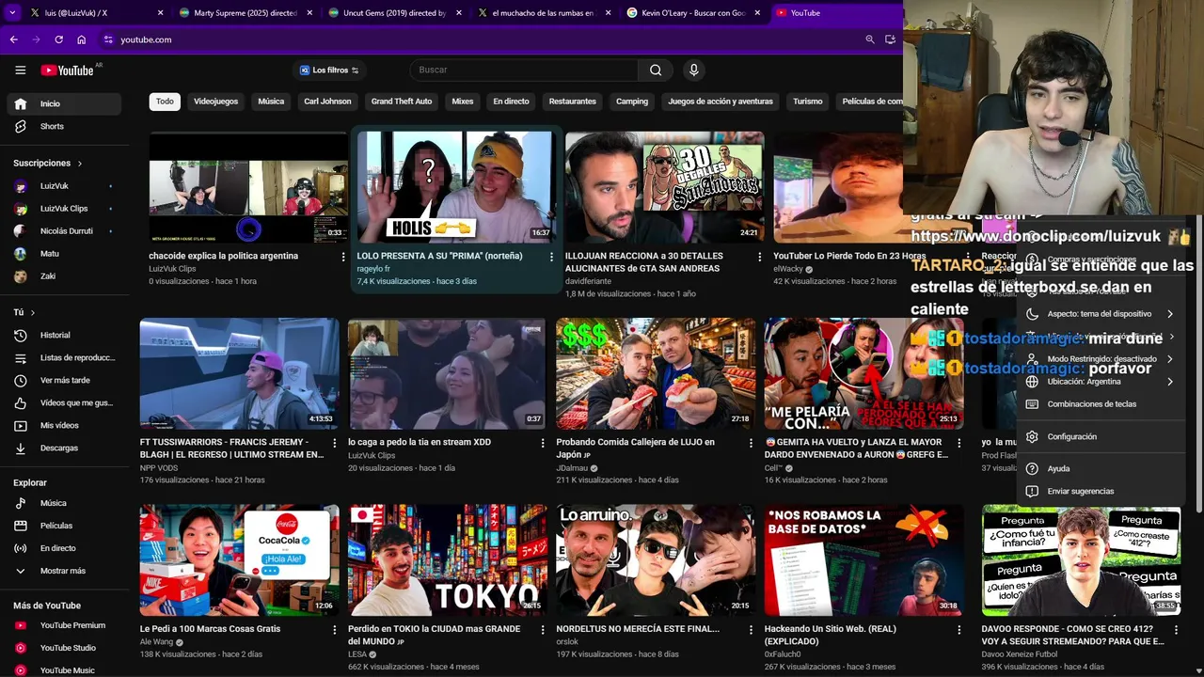This screenshot has height=677, width=1204.
Task: Open Vídeos que me gustan
Action: coord(64,402)
